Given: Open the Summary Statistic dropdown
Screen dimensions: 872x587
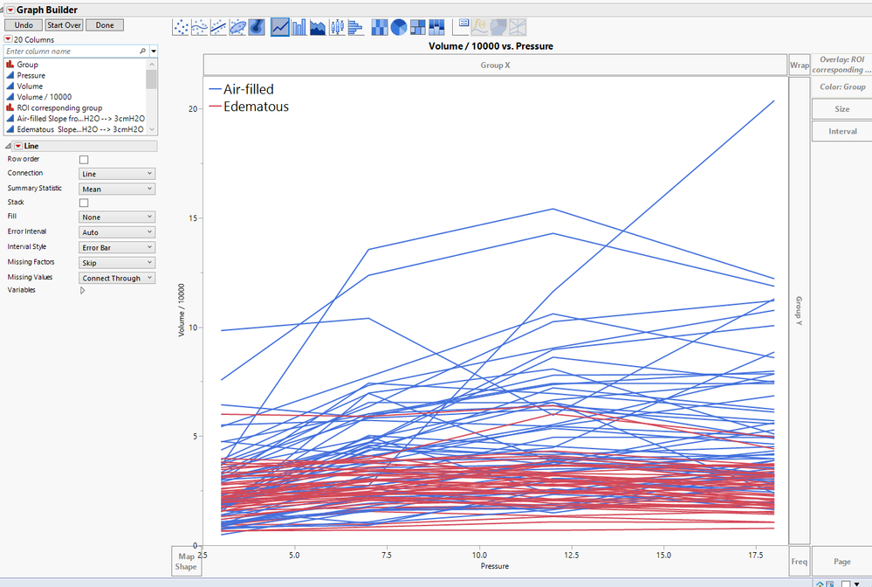Looking at the screenshot, I should pos(116,188).
